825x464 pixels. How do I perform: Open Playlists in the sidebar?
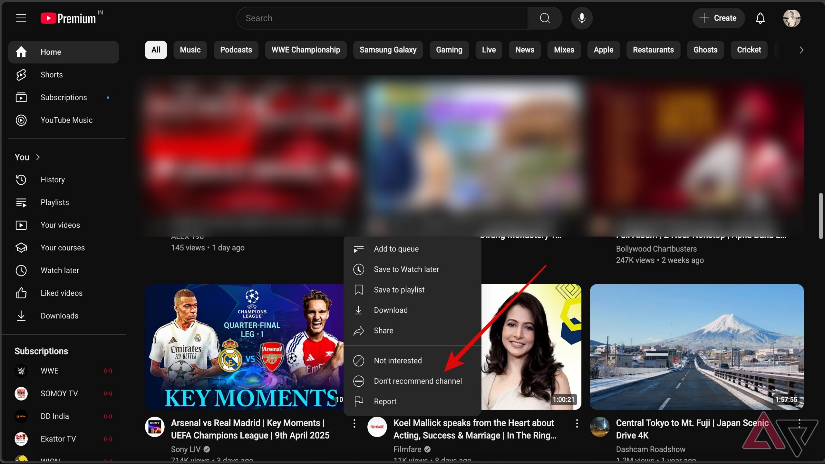click(63, 202)
